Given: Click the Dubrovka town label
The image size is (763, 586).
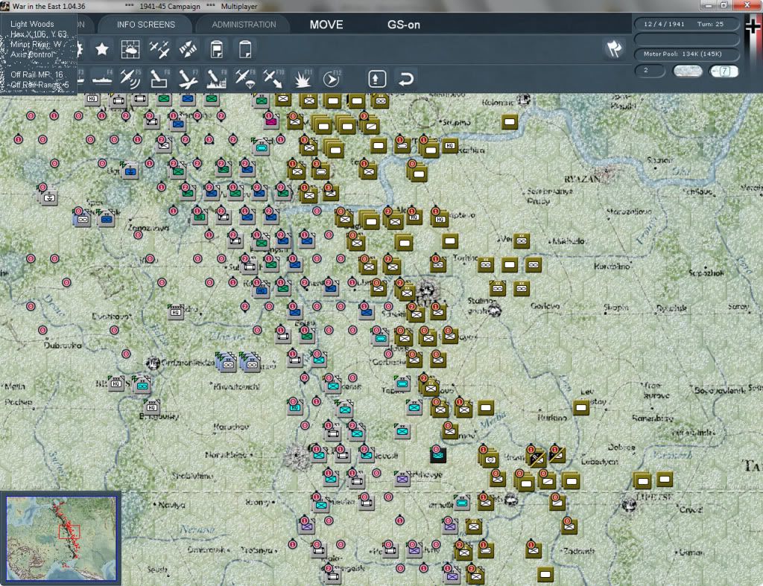Looking at the screenshot, I should click(x=63, y=345).
